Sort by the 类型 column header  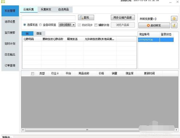pos(42,73)
